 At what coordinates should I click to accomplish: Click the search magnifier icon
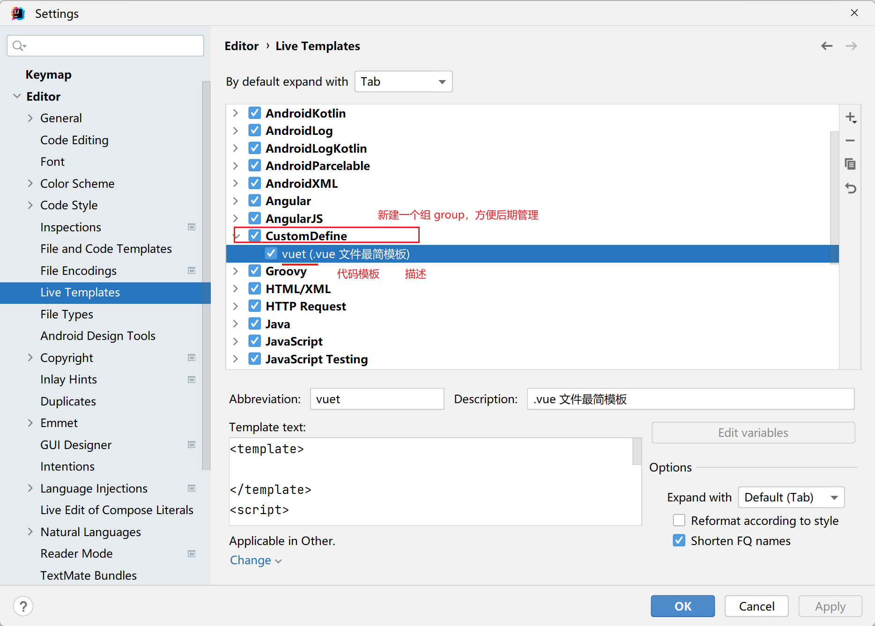point(19,46)
